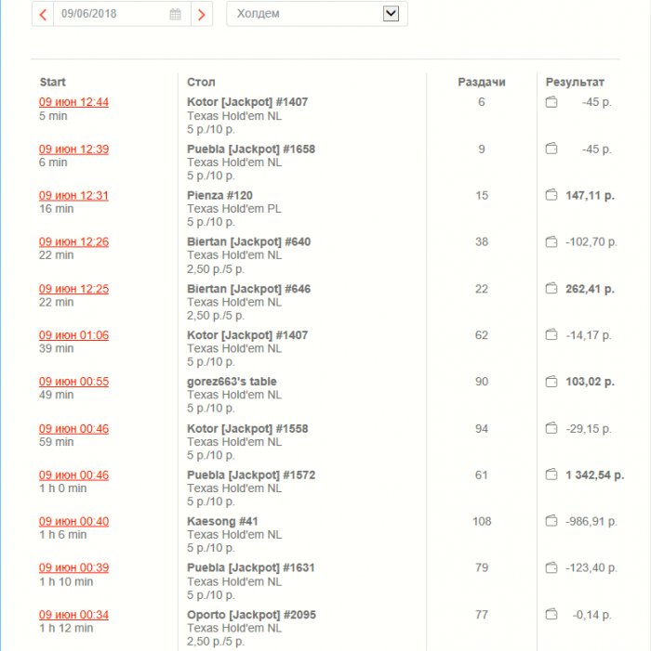Open the Холдем combo box
The width and height of the screenshot is (651, 651).
(317, 14)
